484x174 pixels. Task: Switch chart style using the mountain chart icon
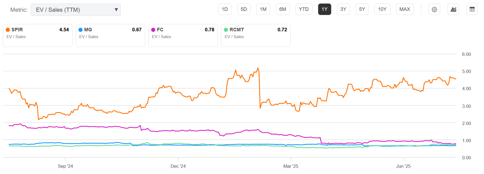453,9
